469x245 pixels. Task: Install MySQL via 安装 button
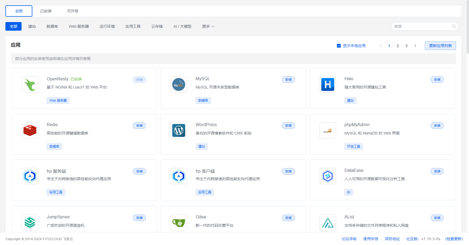288,80
